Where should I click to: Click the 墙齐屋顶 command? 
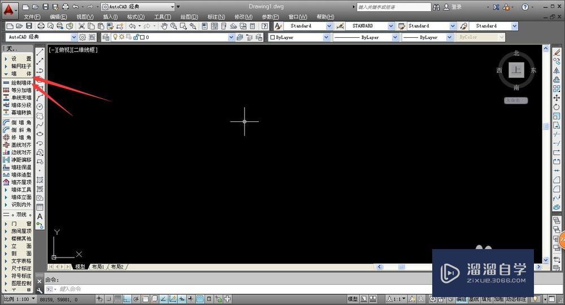coord(18,182)
